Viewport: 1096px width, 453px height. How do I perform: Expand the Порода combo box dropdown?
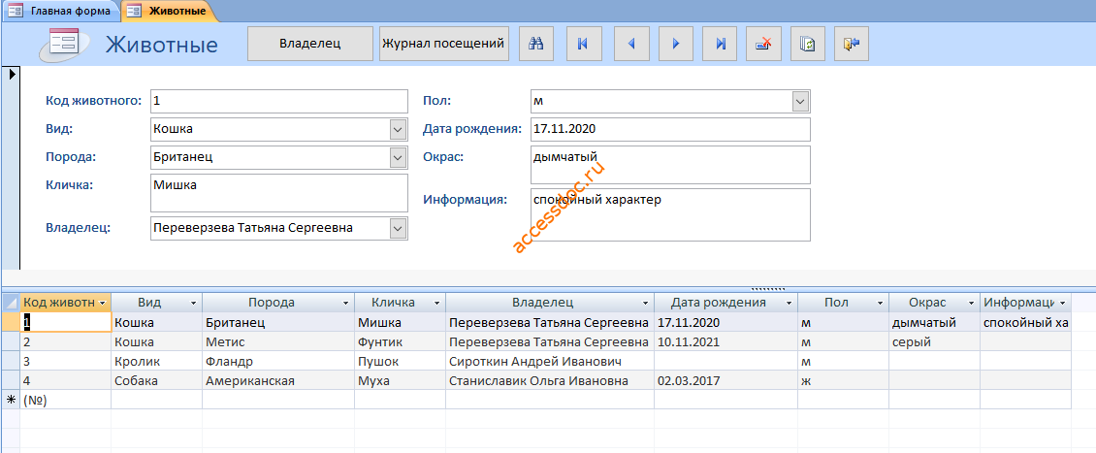(398, 157)
